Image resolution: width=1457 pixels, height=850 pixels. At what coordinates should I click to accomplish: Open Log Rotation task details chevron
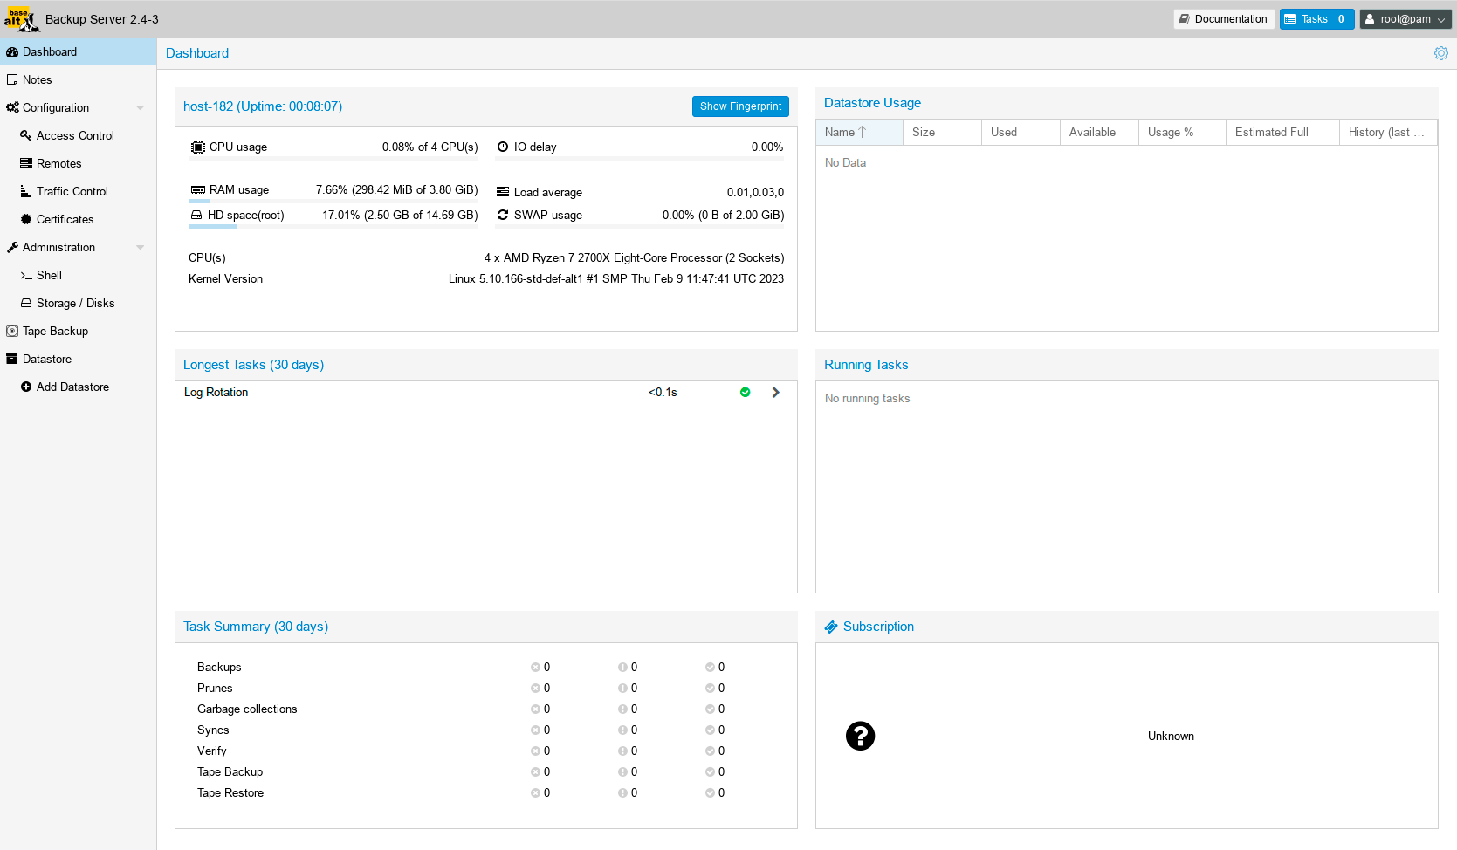[x=775, y=393]
